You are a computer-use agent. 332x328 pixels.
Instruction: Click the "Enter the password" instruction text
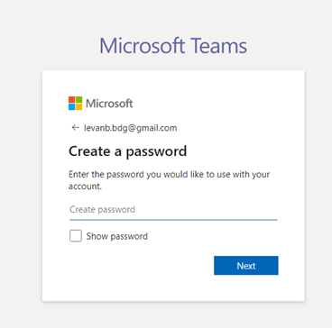[x=170, y=180]
